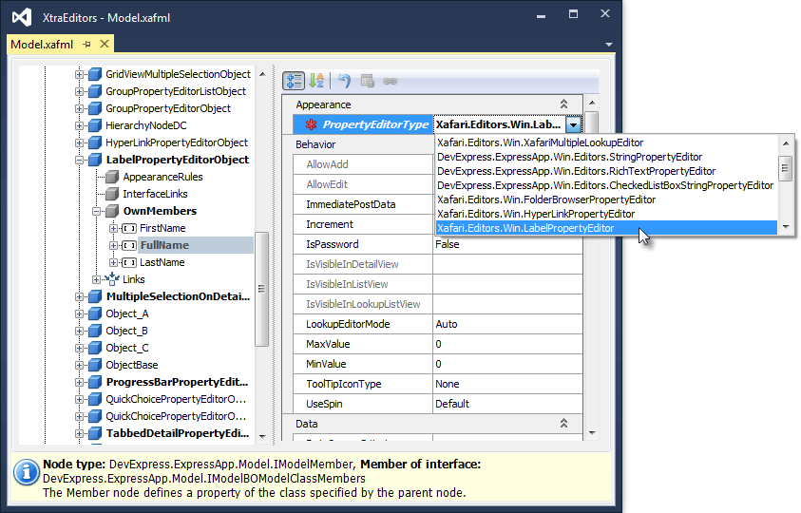Collapse the LabelPropertyEditorObject node

79,160
